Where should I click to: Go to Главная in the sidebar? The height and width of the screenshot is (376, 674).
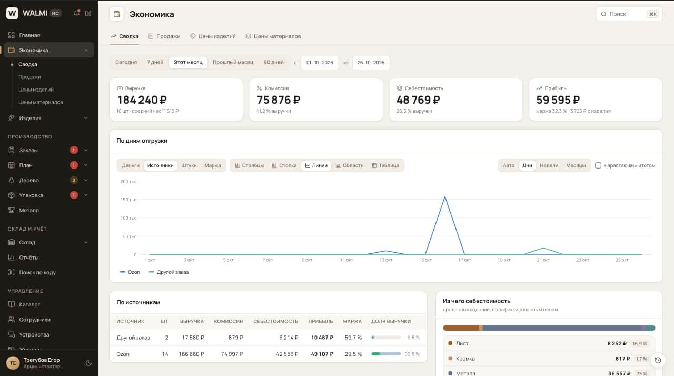pos(49,35)
